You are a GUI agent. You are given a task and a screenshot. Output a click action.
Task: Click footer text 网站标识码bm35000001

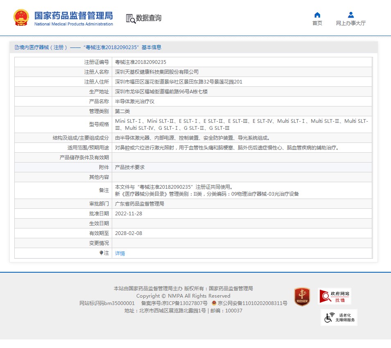click(107, 303)
